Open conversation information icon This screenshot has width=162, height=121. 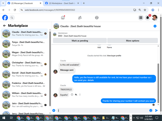pos(155,26)
